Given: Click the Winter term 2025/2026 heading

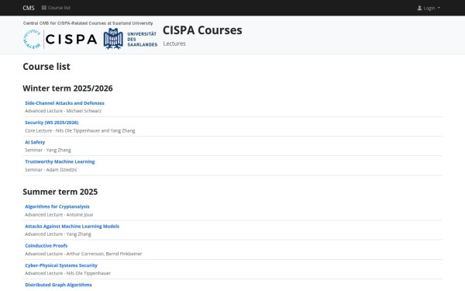Looking at the screenshot, I should click(x=67, y=88).
